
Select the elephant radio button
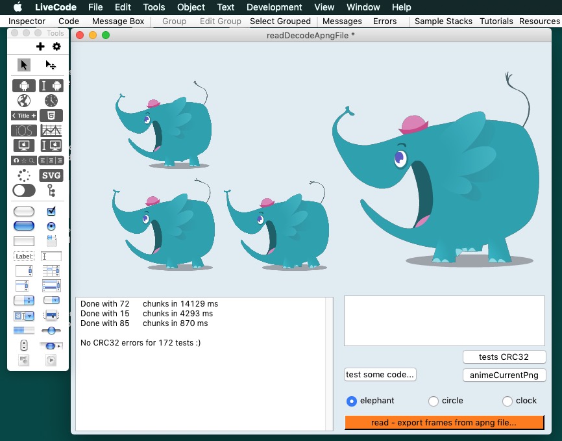(x=352, y=401)
